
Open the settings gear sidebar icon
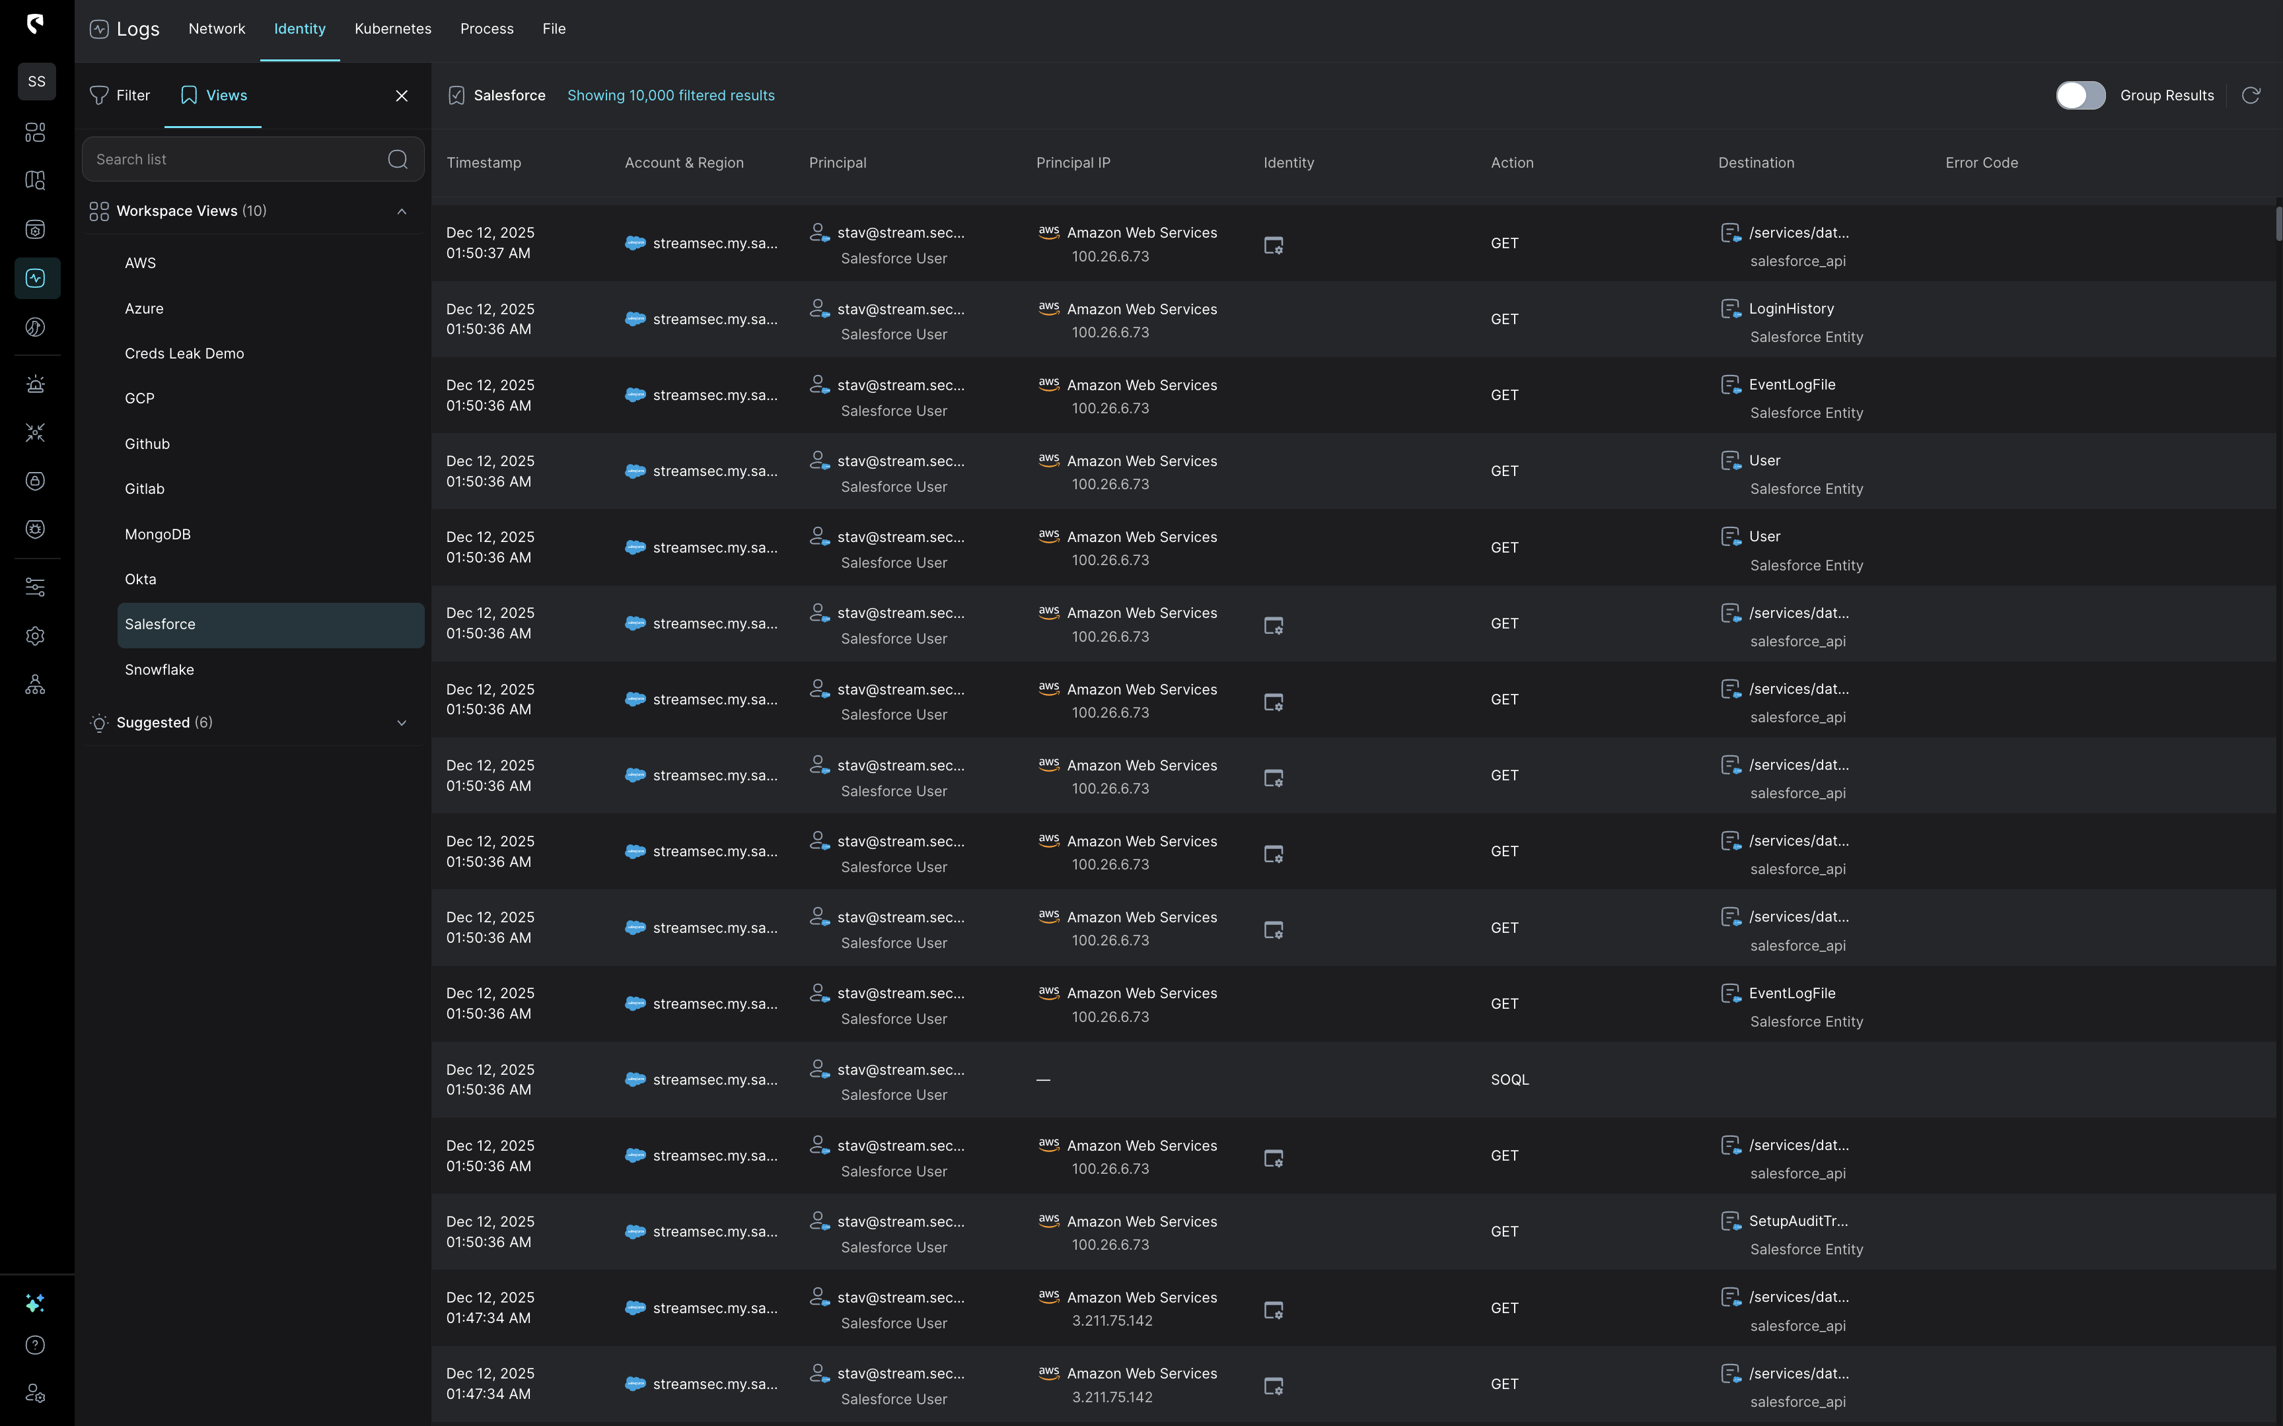click(x=35, y=636)
